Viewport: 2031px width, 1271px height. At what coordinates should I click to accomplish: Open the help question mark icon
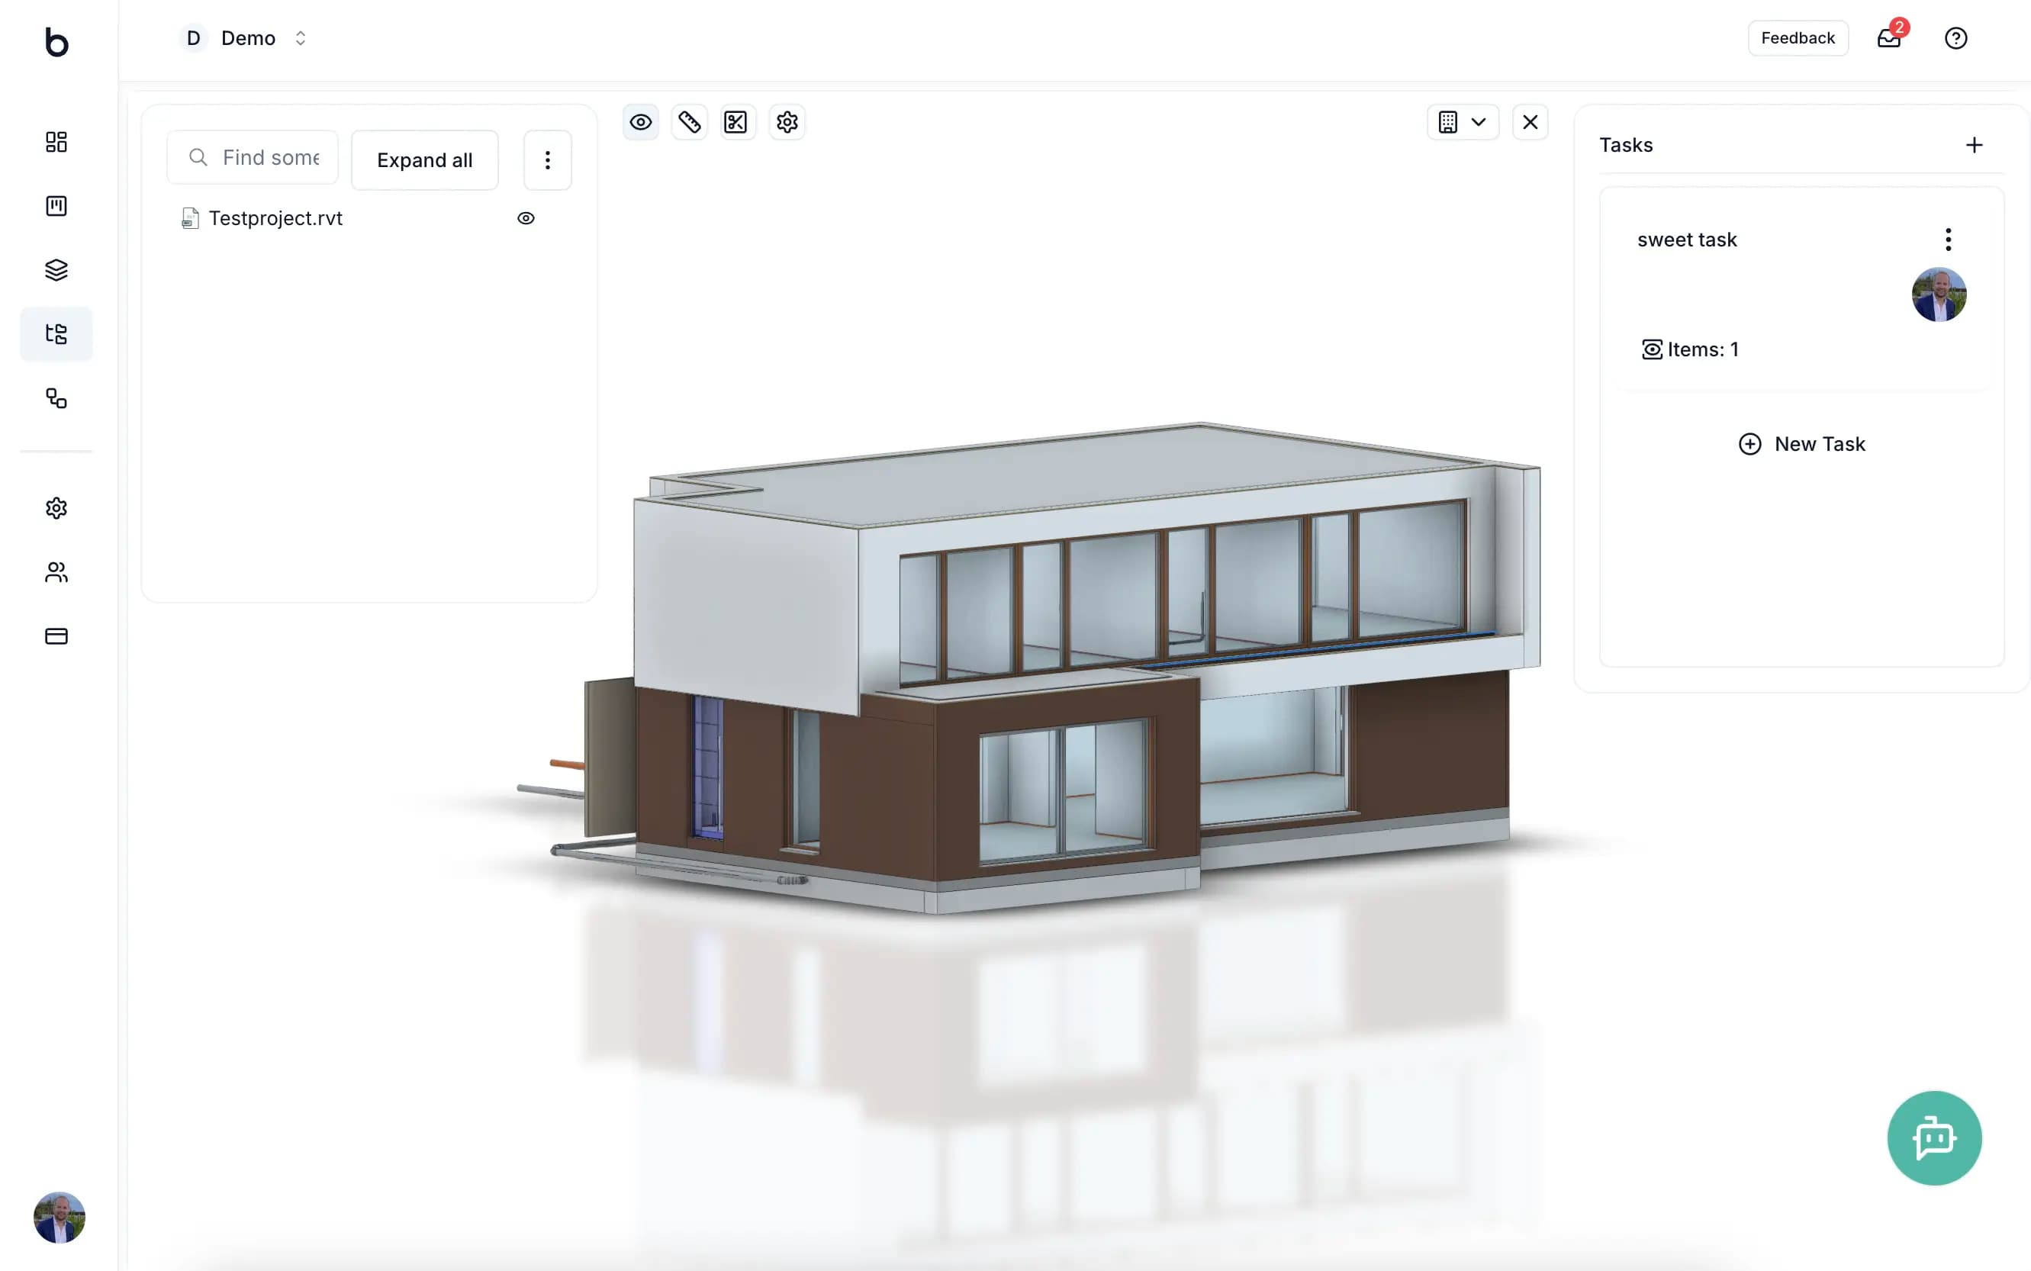click(1955, 39)
